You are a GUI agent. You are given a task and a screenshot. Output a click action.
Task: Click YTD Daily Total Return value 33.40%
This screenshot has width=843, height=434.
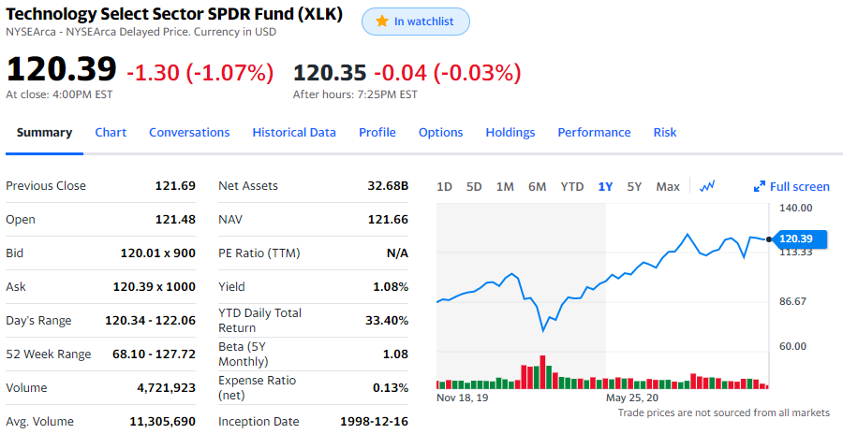[x=387, y=321]
